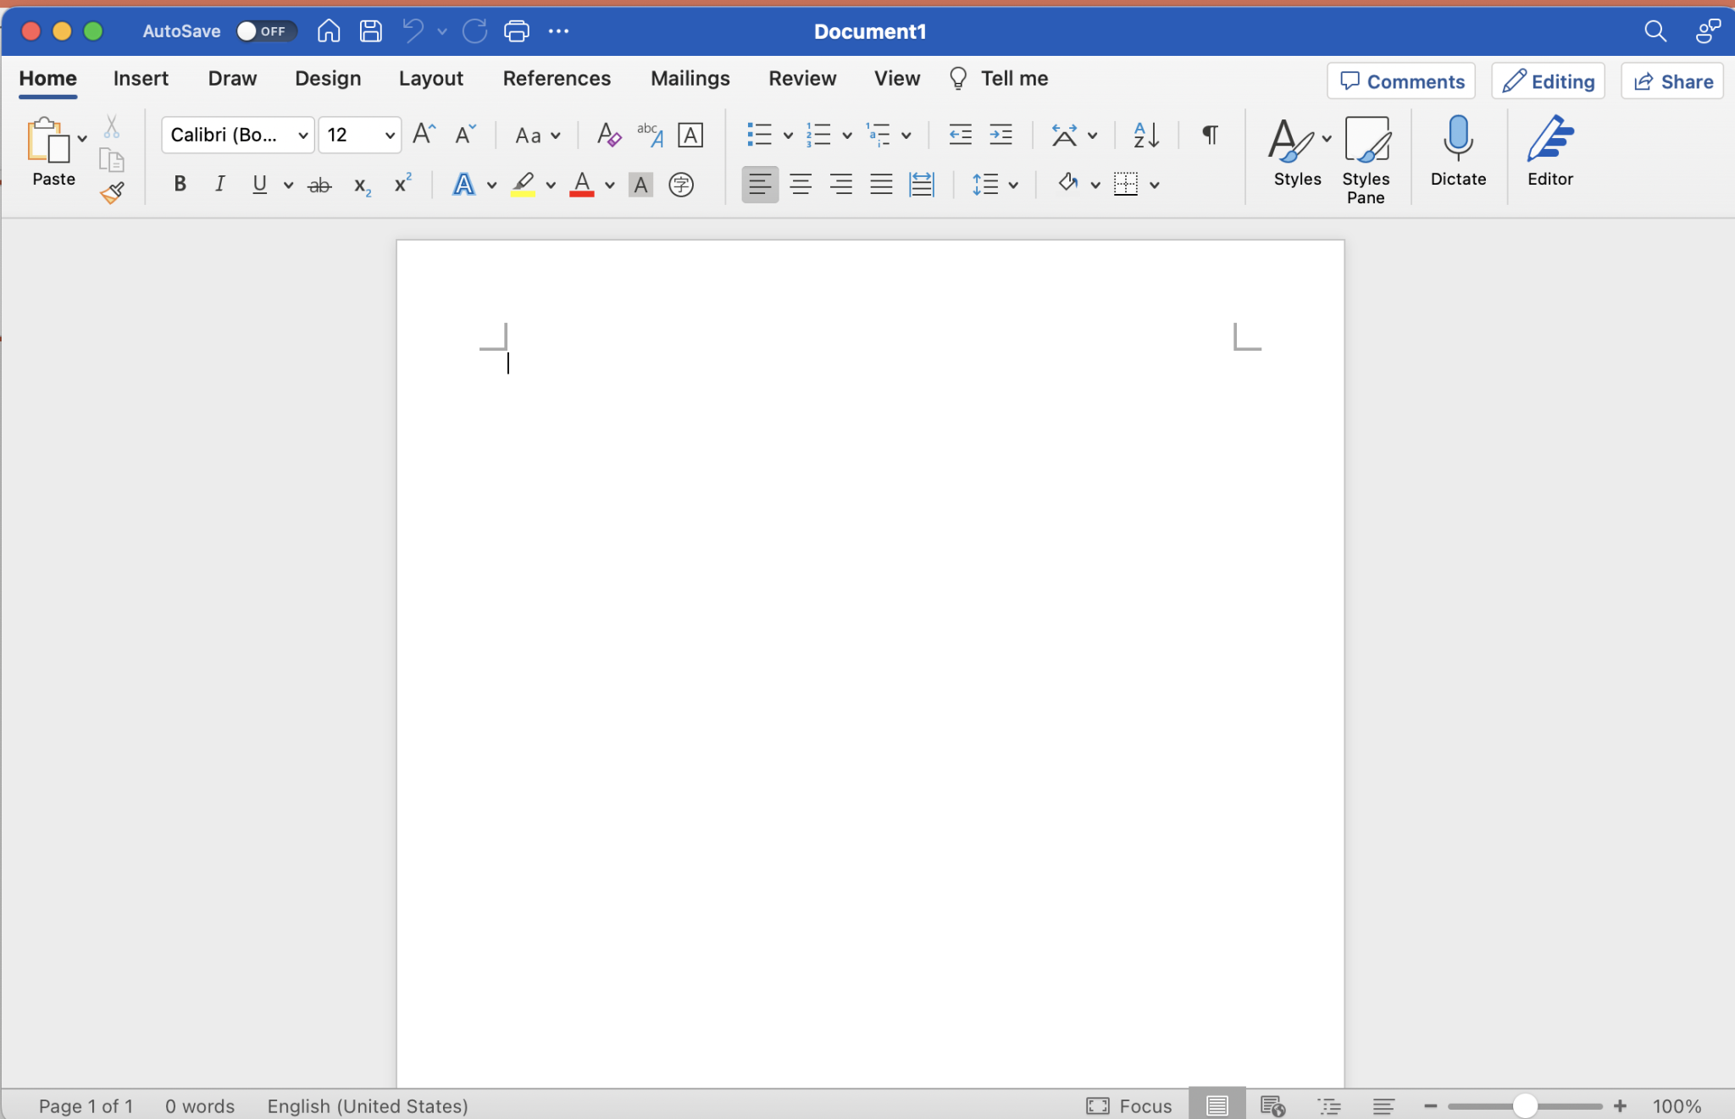Apply subscript formatting

[x=362, y=185]
